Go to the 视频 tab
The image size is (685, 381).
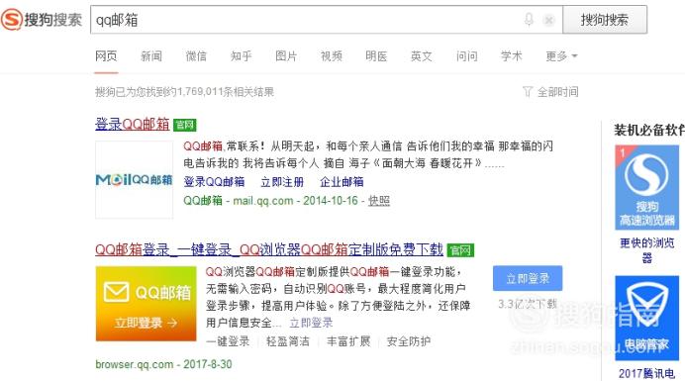pyautogui.click(x=332, y=56)
